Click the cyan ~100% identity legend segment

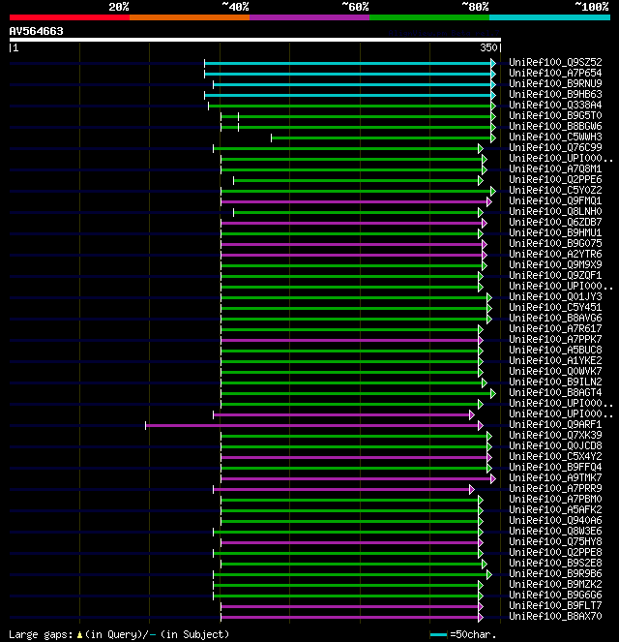click(x=549, y=17)
